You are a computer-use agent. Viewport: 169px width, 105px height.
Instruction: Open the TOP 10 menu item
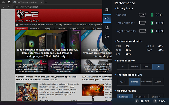click(86, 25)
